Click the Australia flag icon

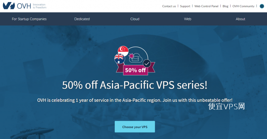119,59
